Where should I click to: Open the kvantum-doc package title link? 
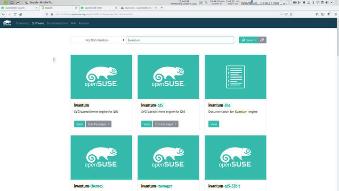point(219,105)
